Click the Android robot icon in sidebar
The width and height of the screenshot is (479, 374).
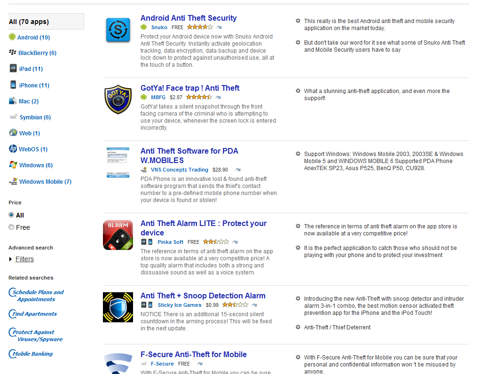point(12,37)
